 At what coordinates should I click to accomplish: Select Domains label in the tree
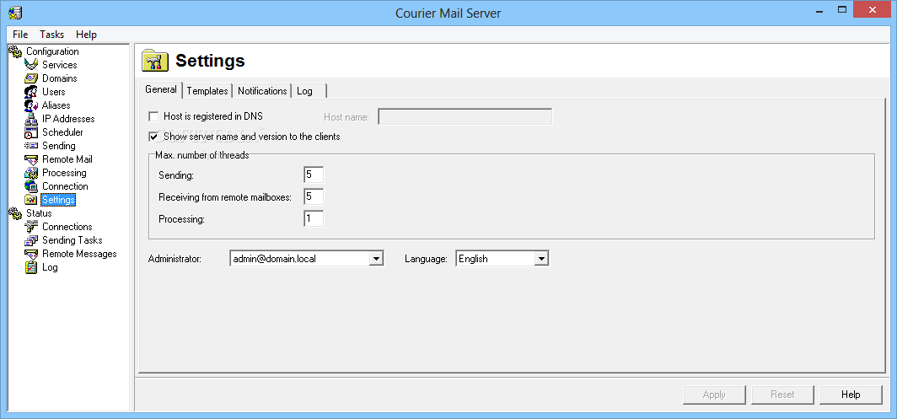click(60, 78)
